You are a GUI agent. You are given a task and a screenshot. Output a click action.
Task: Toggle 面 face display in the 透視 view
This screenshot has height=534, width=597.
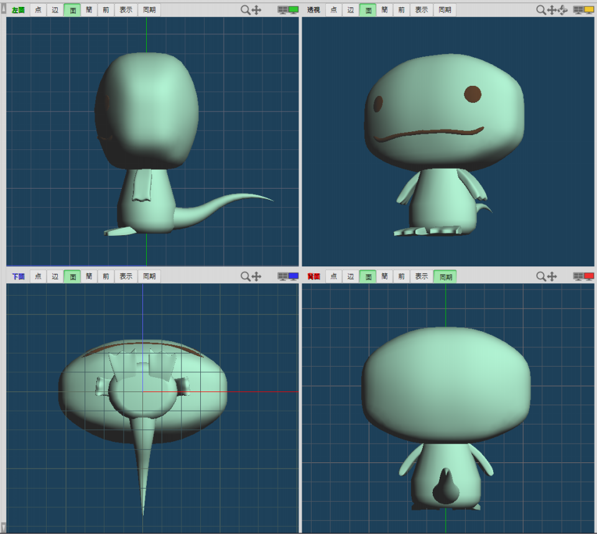click(x=368, y=10)
